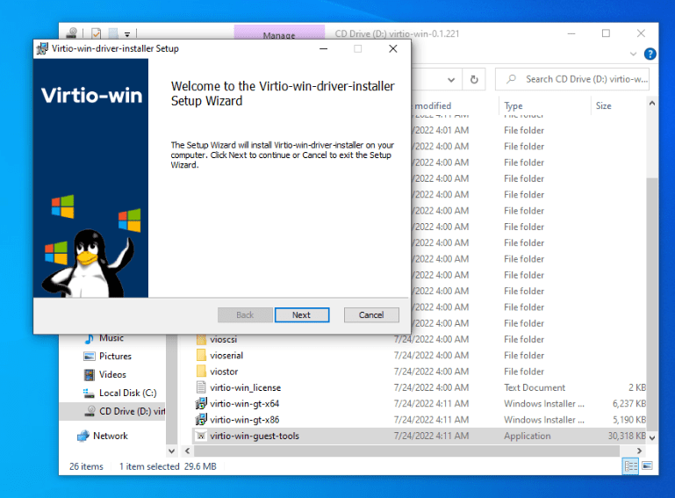The image size is (675, 498).
Task: Click the vioserial folder name
Action: tap(226, 356)
